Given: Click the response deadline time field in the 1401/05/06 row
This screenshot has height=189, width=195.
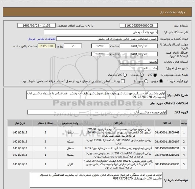Looking at the screenshot, I should click(100, 46).
